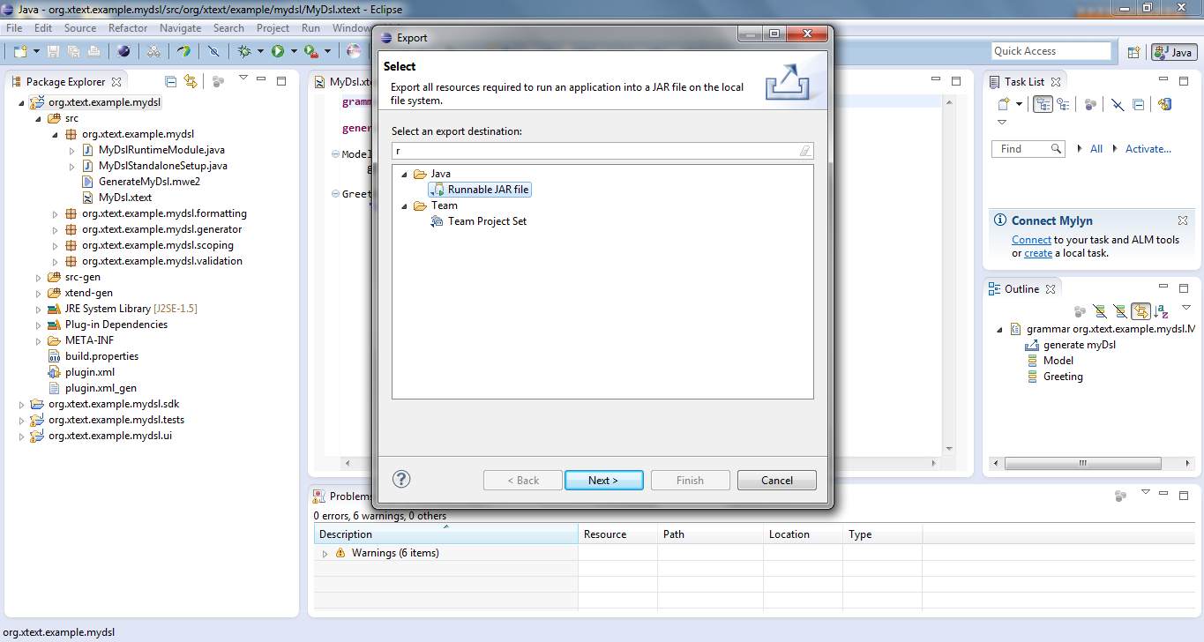Viewport: 1204px width, 642px height.
Task: Select Greeting in Outline view
Action: tap(1063, 377)
